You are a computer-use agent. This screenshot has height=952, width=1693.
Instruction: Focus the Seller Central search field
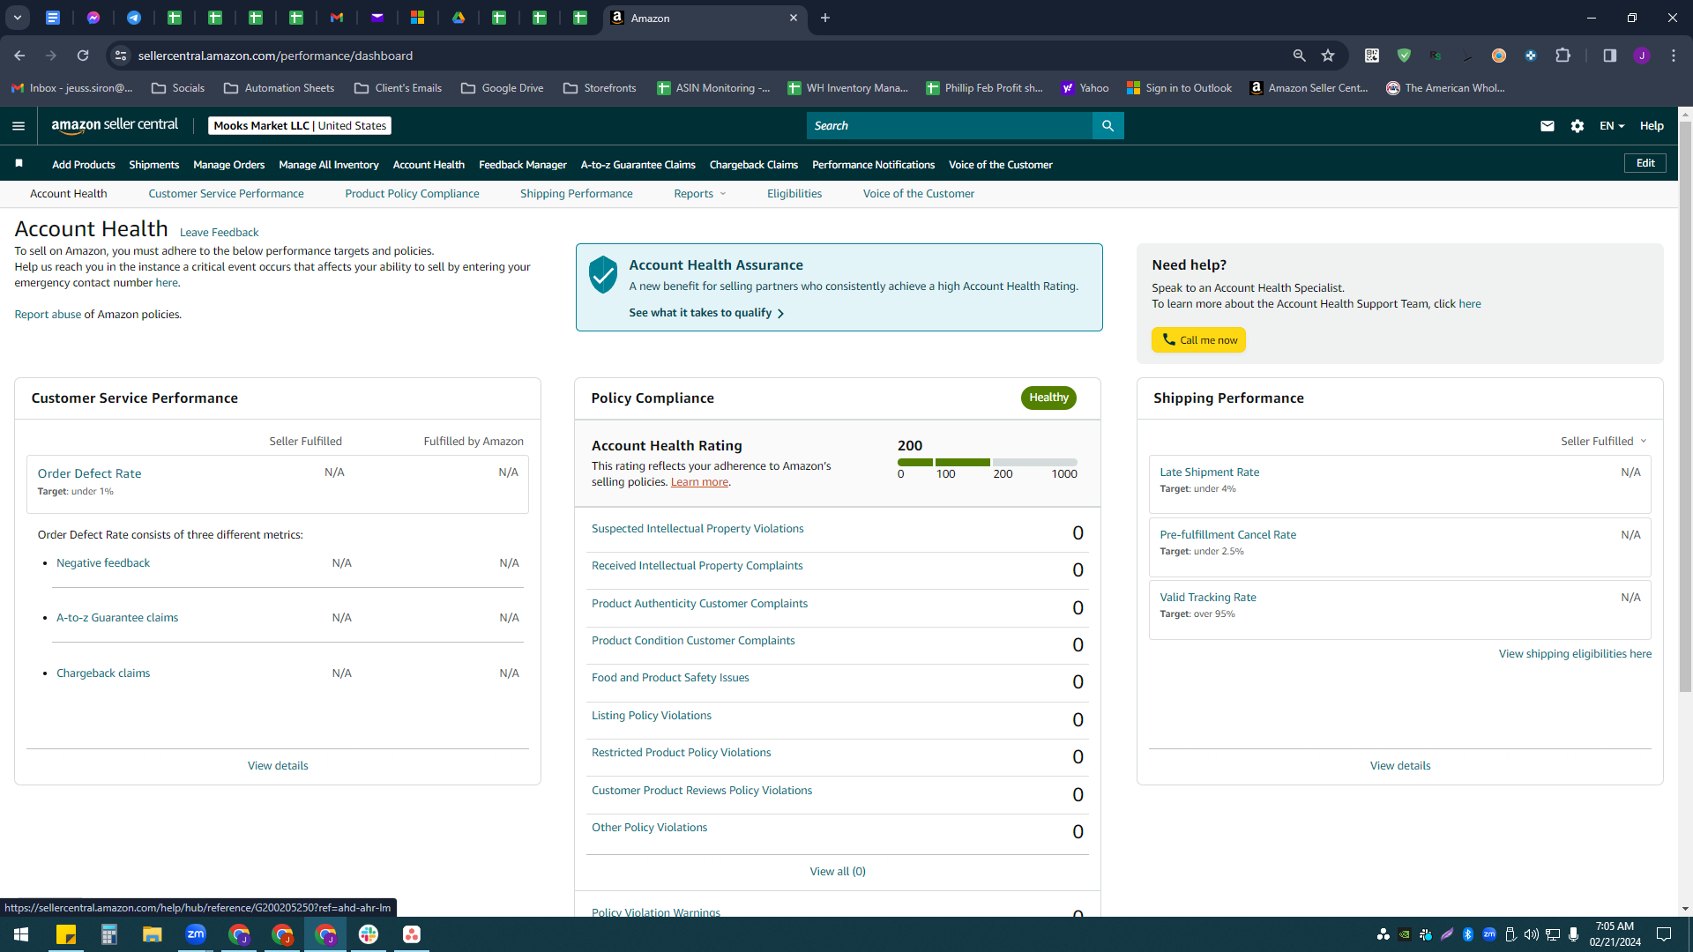click(950, 126)
